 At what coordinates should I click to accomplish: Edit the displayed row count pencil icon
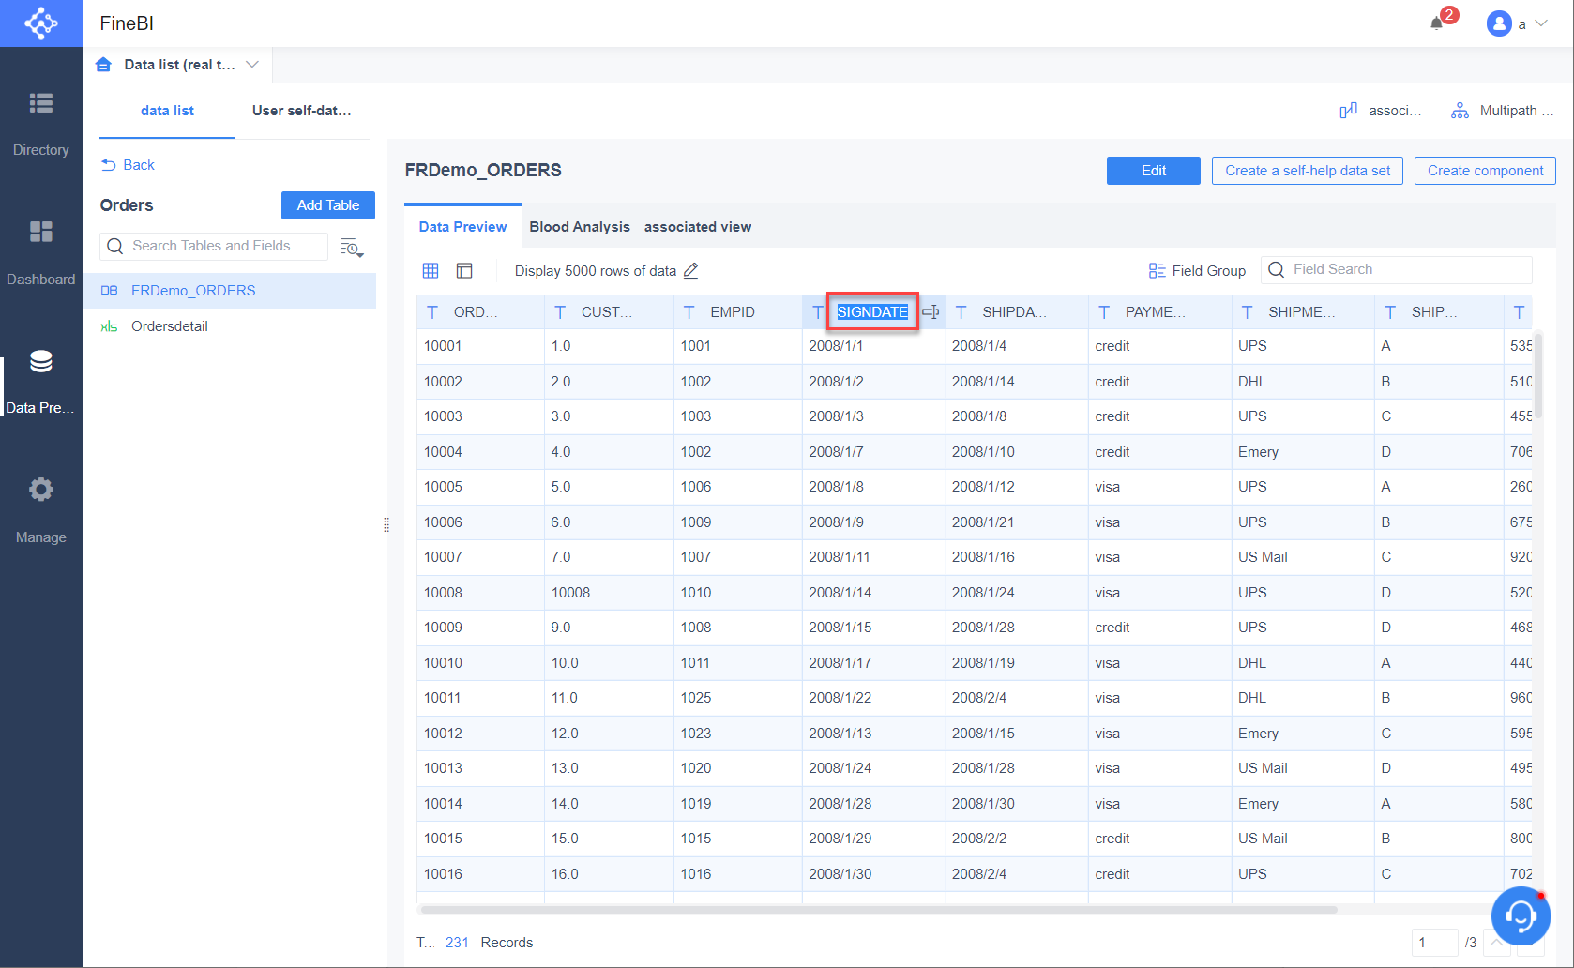click(691, 270)
